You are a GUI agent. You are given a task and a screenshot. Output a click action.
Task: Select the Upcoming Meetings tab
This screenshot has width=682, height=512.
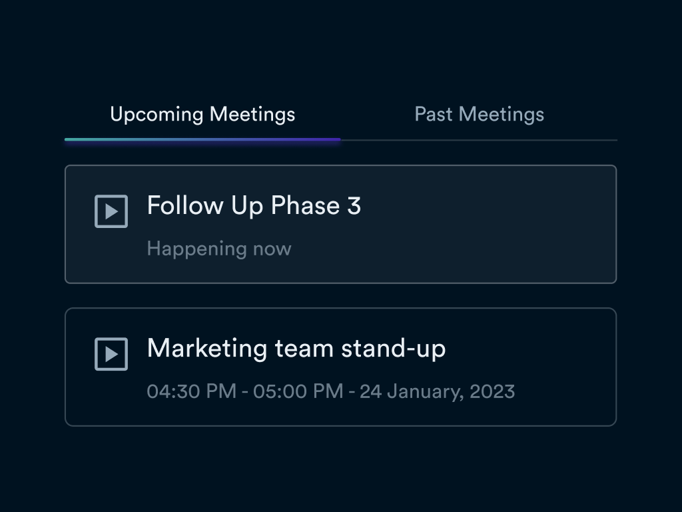(x=202, y=114)
